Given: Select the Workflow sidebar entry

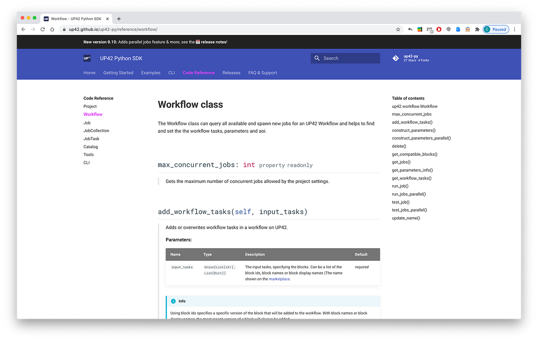Looking at the screenshot, I should pos(93,114).
